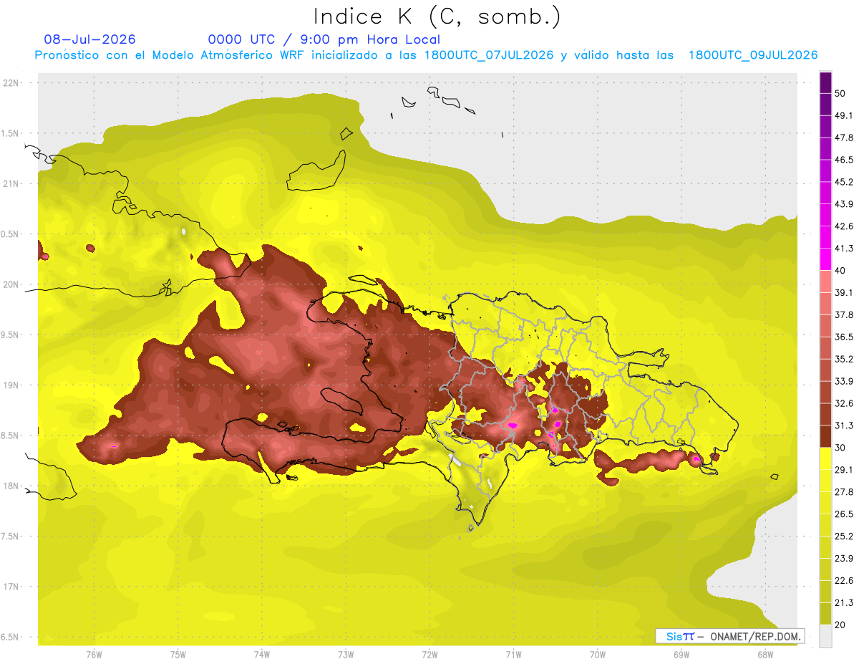Click the colorbar value 46.5

843,160
